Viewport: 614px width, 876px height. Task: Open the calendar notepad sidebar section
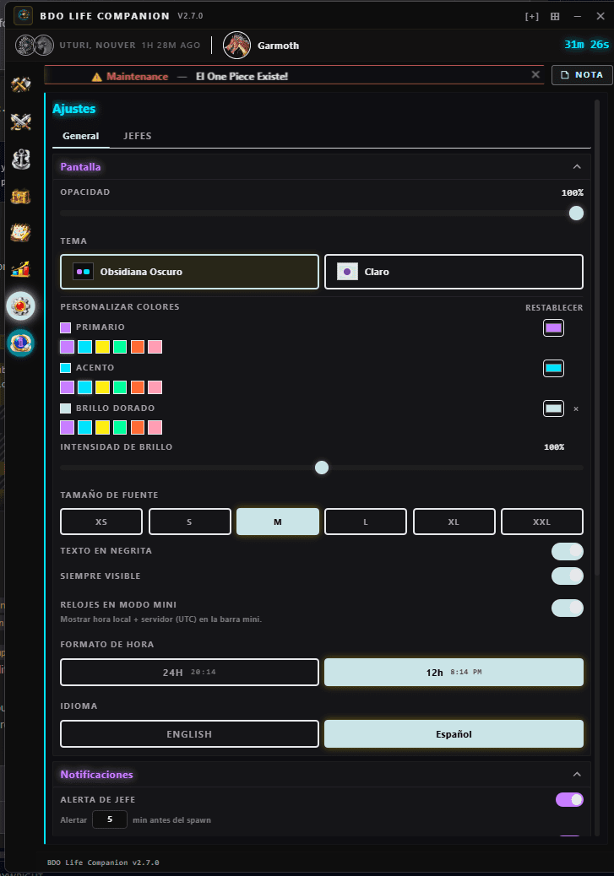click(20, 232)
